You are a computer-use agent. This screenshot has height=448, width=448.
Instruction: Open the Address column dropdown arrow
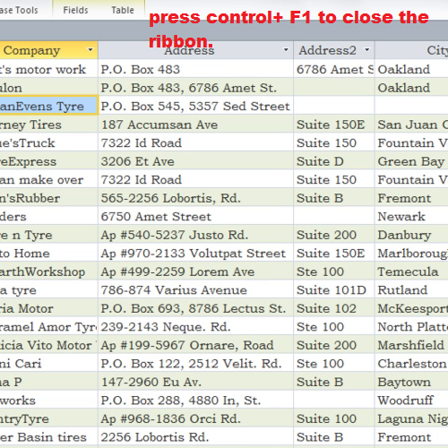point(286,49)
